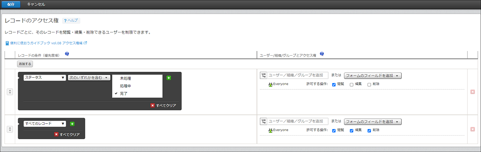Open the アクセス権編 guidebook link
Viewport: 481px width, 152px height.
pyautogui.click(x=46, y=43)
